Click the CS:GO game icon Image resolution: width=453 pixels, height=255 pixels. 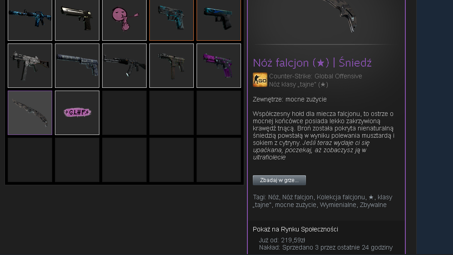click(x=260, y=80)
